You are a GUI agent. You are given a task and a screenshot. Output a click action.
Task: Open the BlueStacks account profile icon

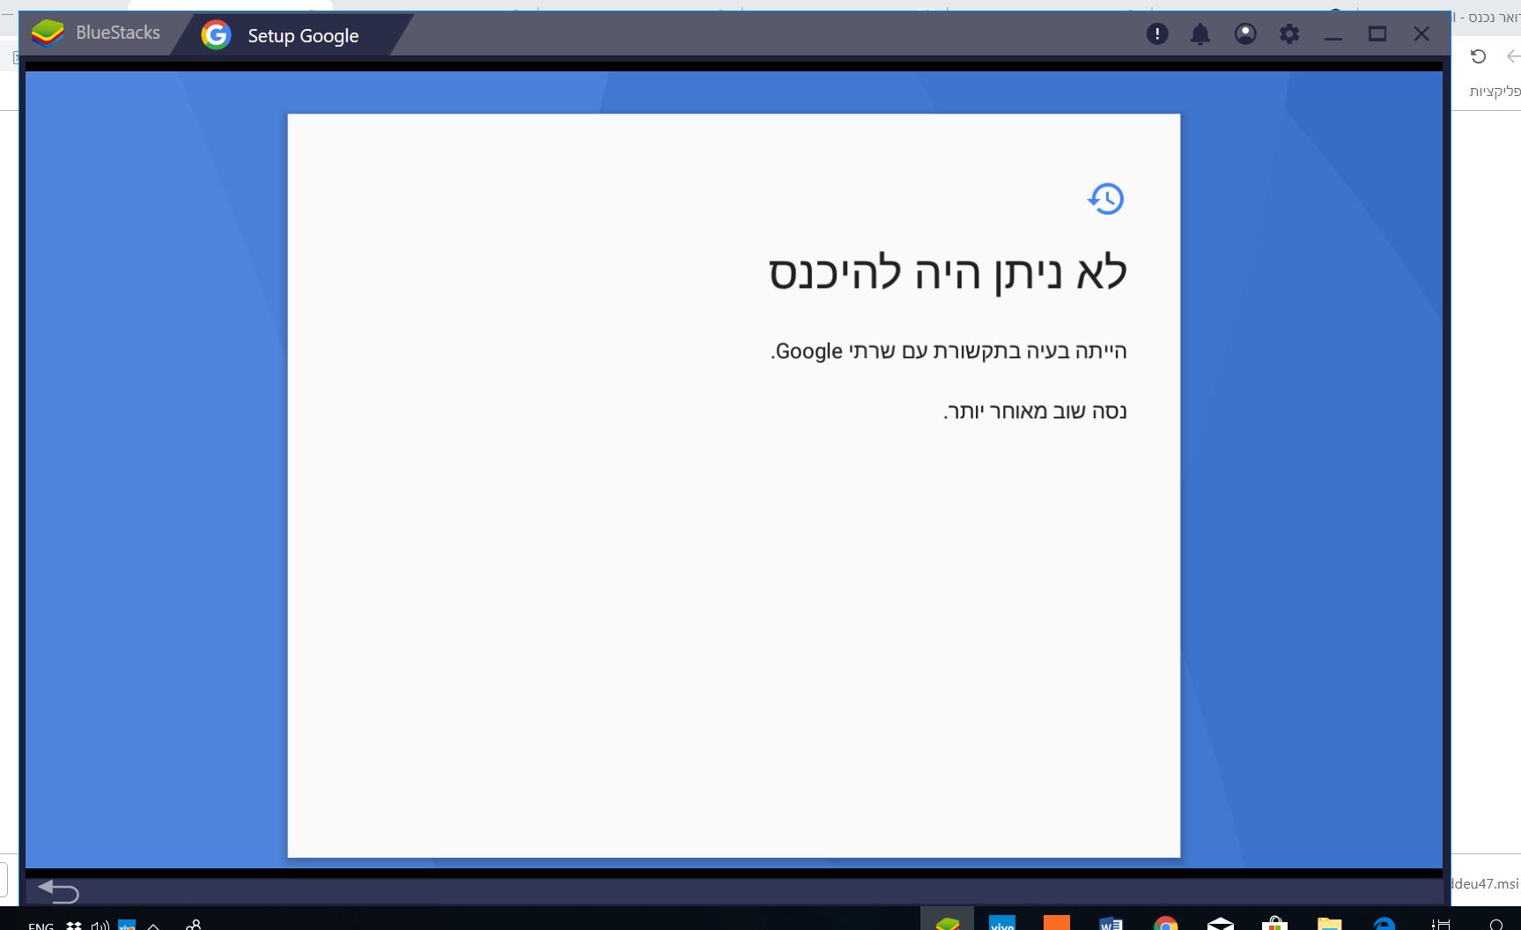click(x=1245, y=33)
